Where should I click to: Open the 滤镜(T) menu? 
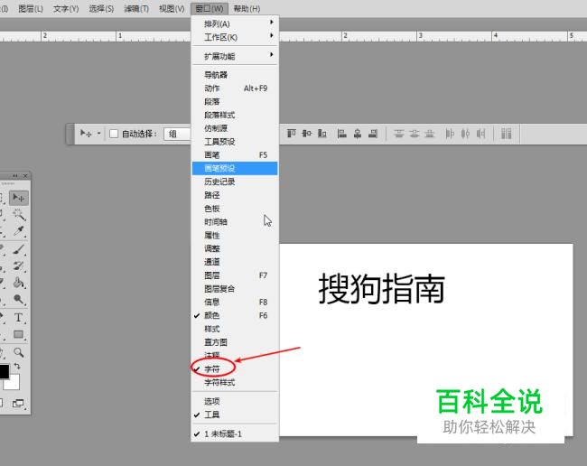136,9
